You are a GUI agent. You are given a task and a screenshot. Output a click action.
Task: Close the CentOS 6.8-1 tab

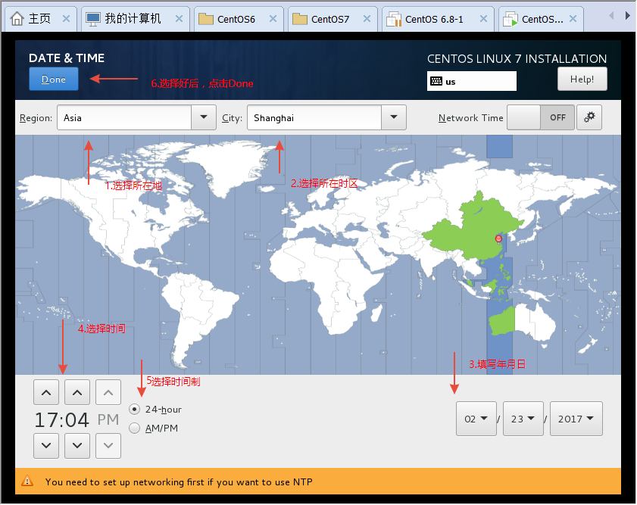click(x=483, y=19)
